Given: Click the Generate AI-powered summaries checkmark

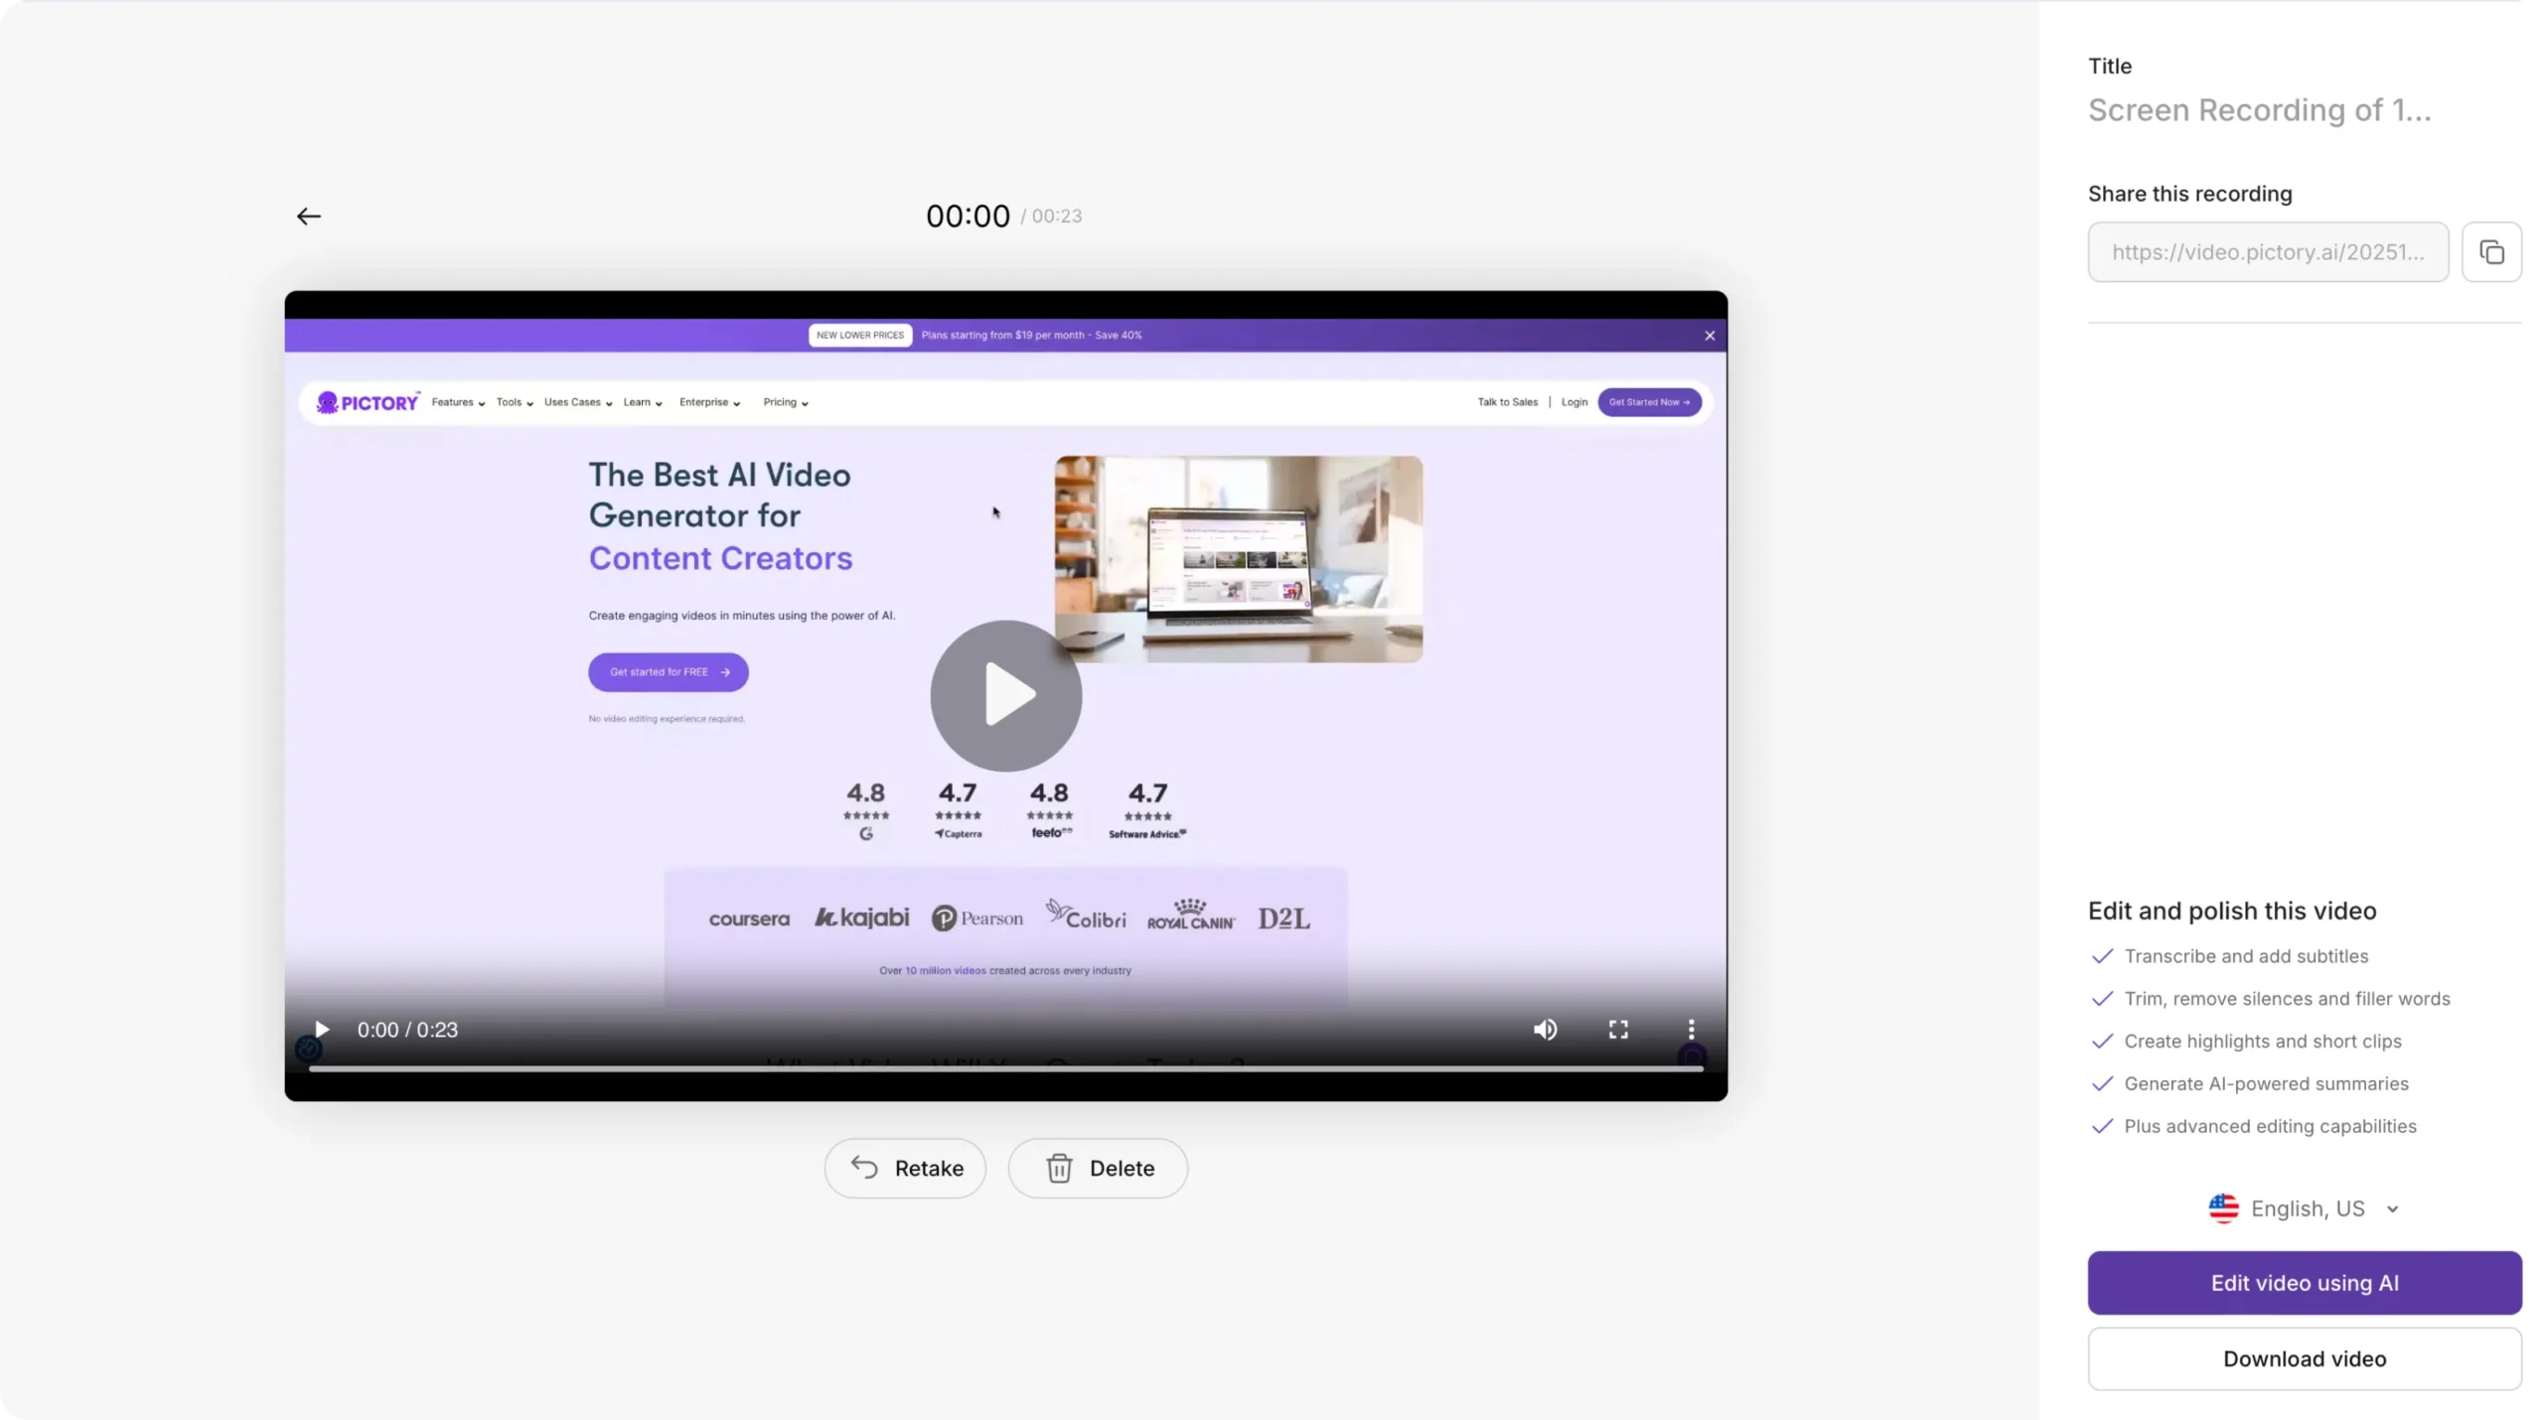Looking at the screenshot, I should [2102, 1084].
